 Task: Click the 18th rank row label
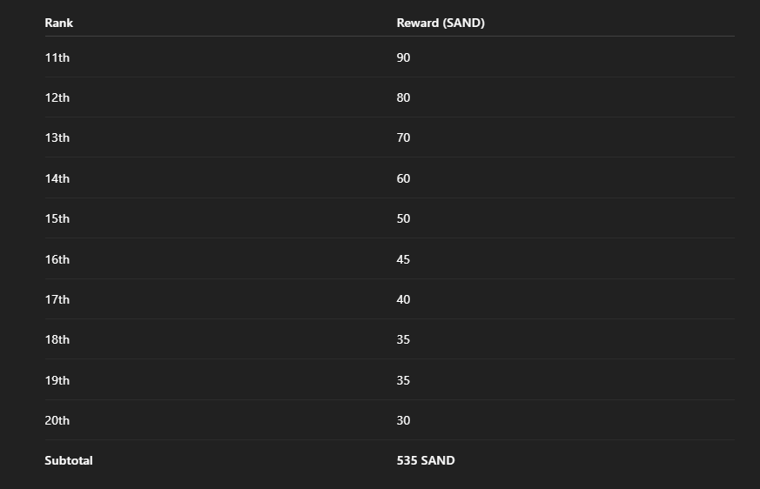(x=57, y=339)
